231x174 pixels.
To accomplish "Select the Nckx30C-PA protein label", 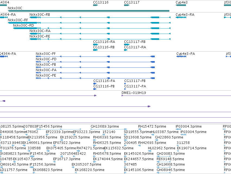I will tap(46, 70).
